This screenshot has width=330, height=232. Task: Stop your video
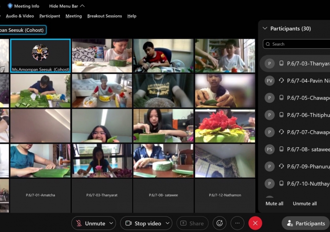click(x=143, y=223)
